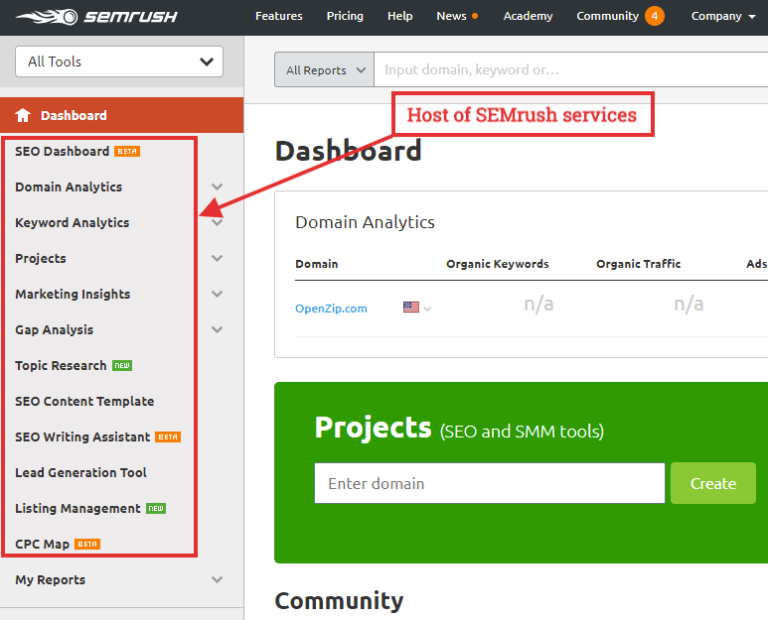Click the Domain column header
This screenshot has height=620, width=768.
[317, 264]
